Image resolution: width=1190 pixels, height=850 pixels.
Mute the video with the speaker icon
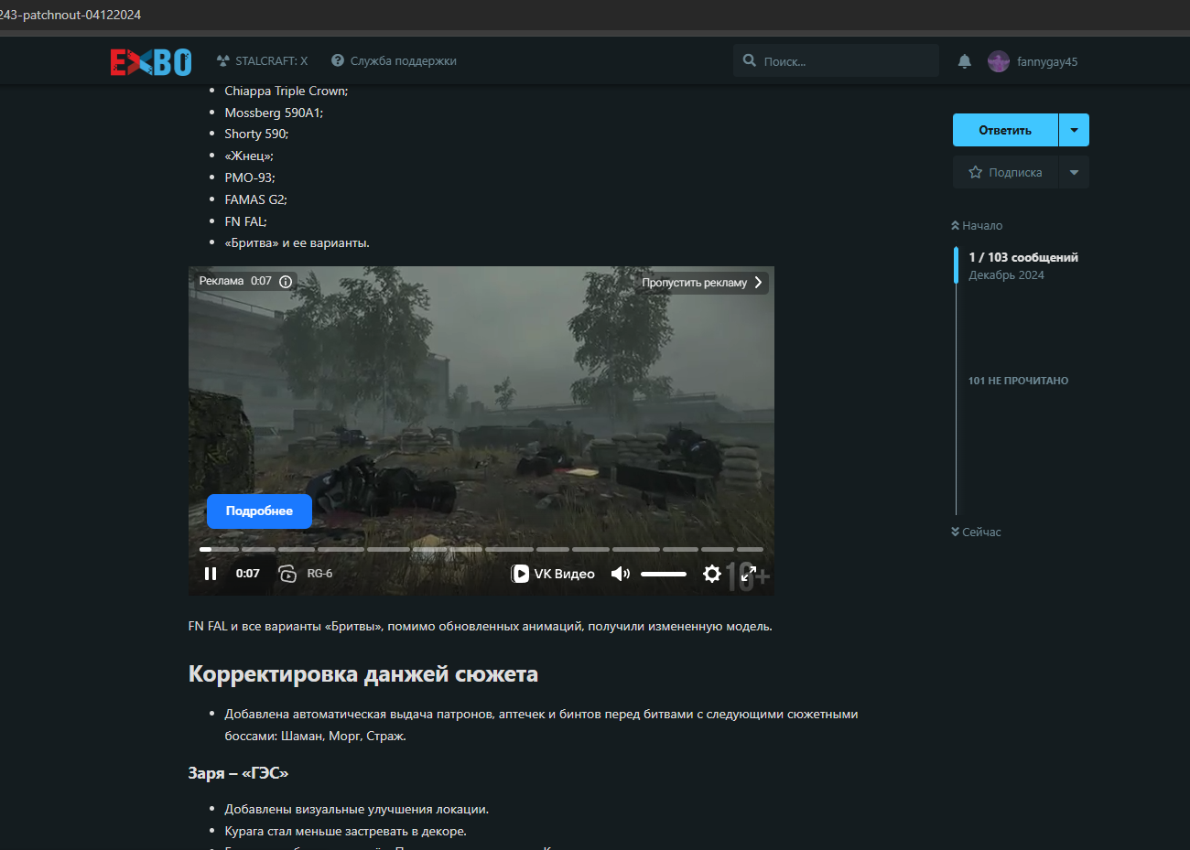(x=621, y=574)
